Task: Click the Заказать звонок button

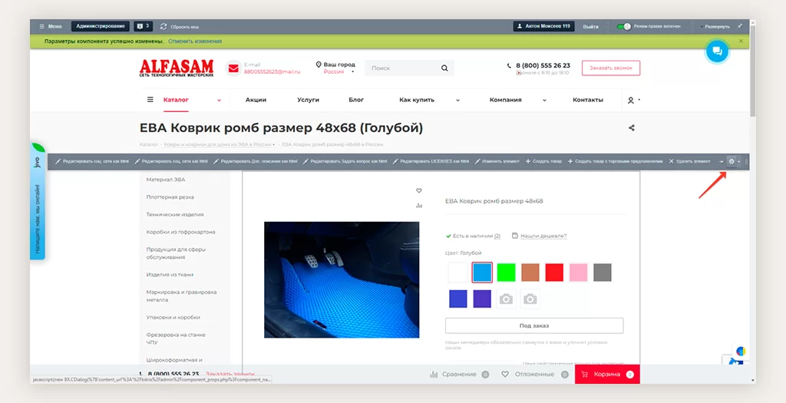Action: [610, 68]
